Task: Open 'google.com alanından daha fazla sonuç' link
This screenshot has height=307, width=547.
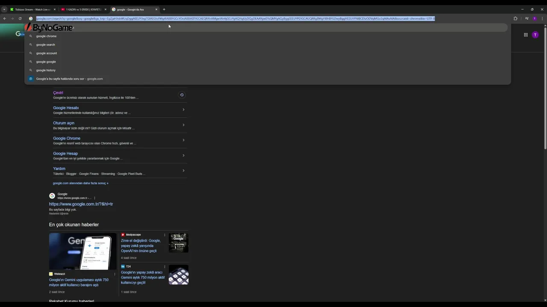Action: coord(80,183)
